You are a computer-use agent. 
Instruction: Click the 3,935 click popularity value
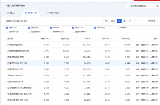click(x=107, y=45)
